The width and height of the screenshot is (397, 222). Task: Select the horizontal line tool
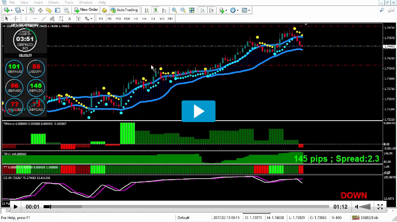tap(35, 18)
